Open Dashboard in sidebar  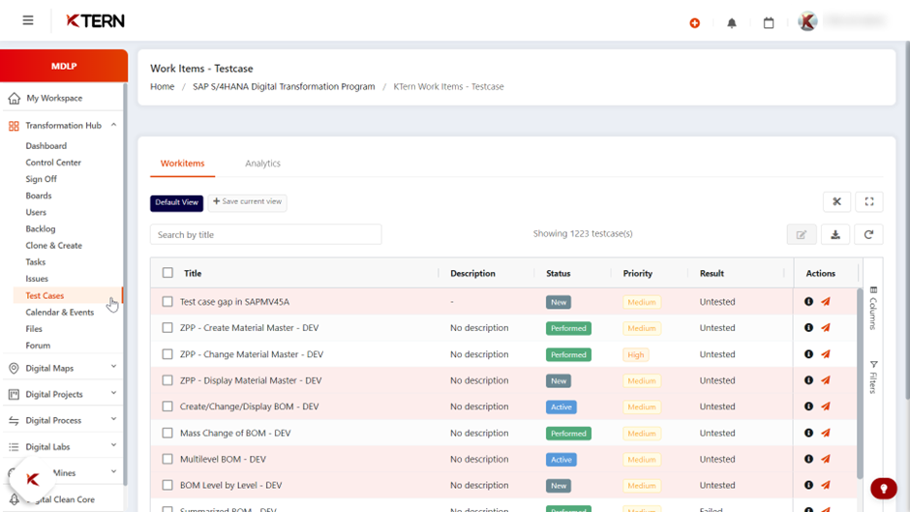(46, 146)
